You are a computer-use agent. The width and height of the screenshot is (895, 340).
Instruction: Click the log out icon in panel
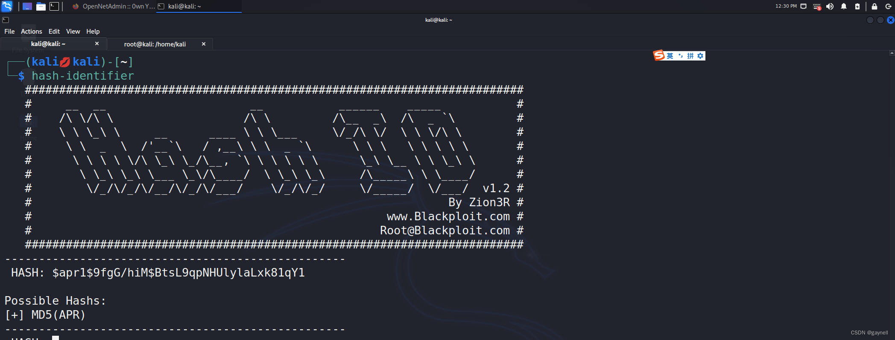point(888,6)
